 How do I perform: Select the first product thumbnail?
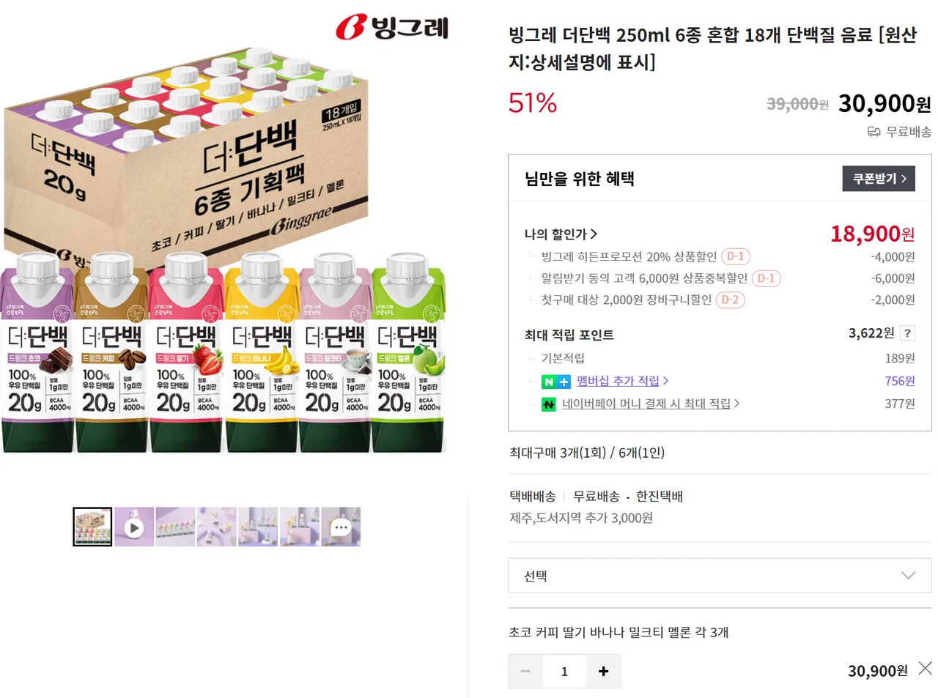click(92, 527)
